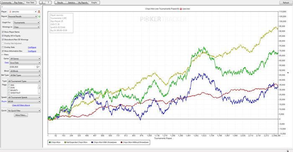This screenshot has width=293, height=152.
Task: Open the Quick filter dropdown
Action: (24, 111)
